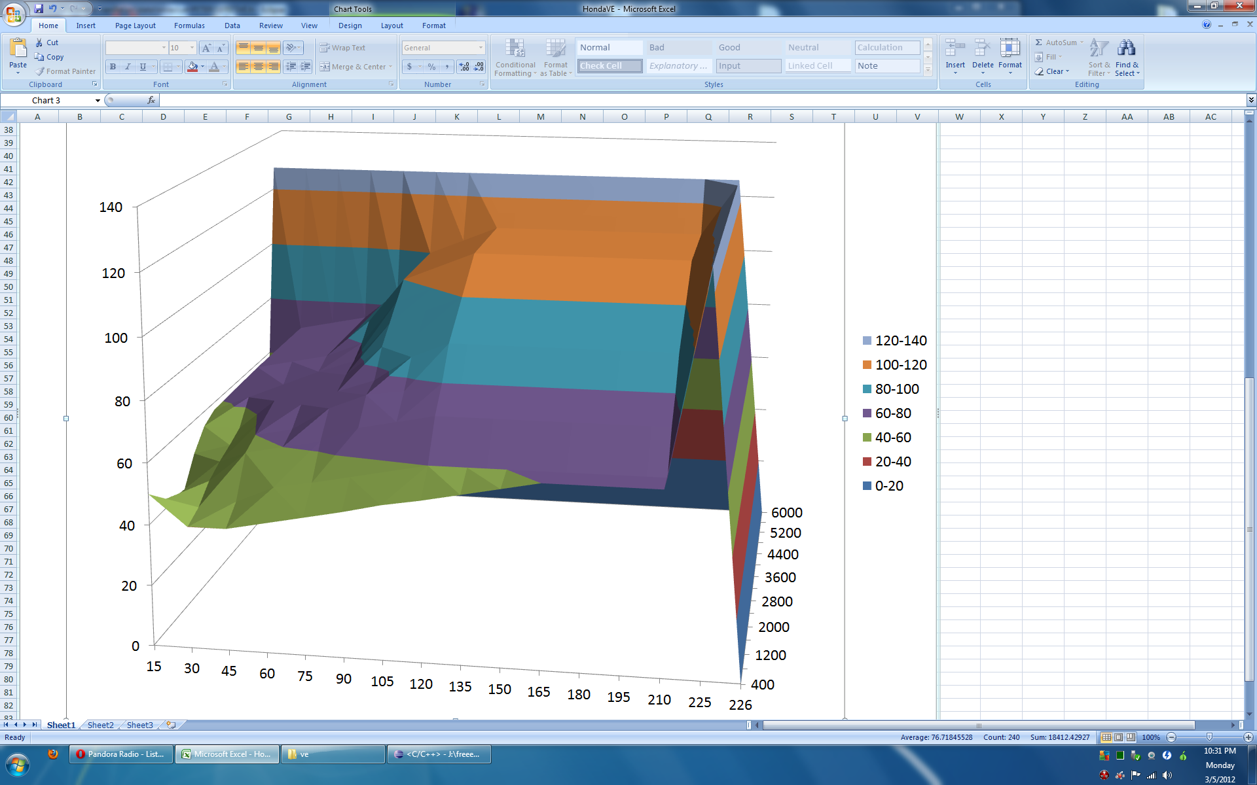1257x785 pixels.
Task: Click the Increase Decimal icon
Action: click(x=464, y=67)
